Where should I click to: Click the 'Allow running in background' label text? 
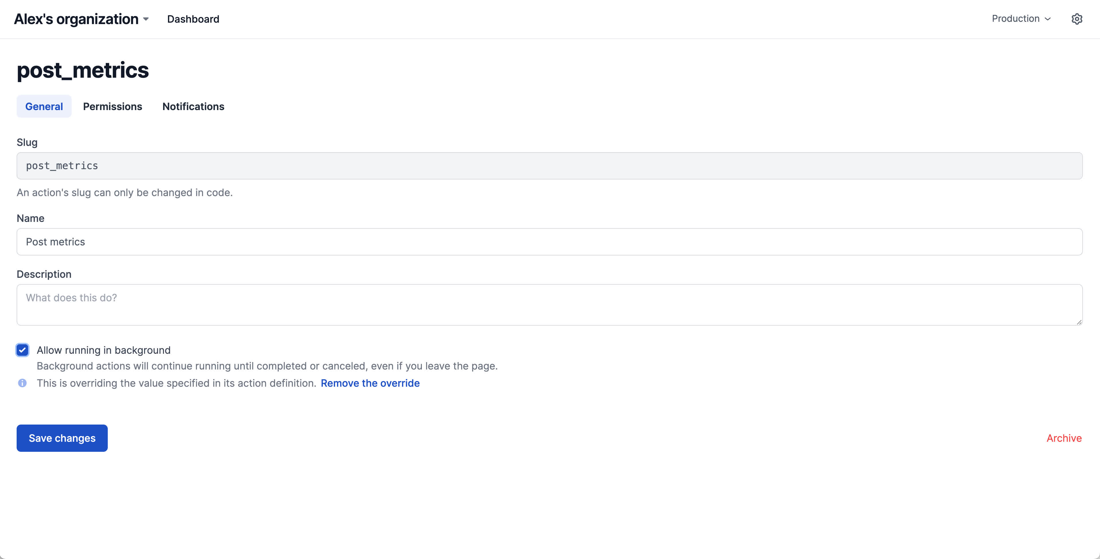(x=103, y=350)
